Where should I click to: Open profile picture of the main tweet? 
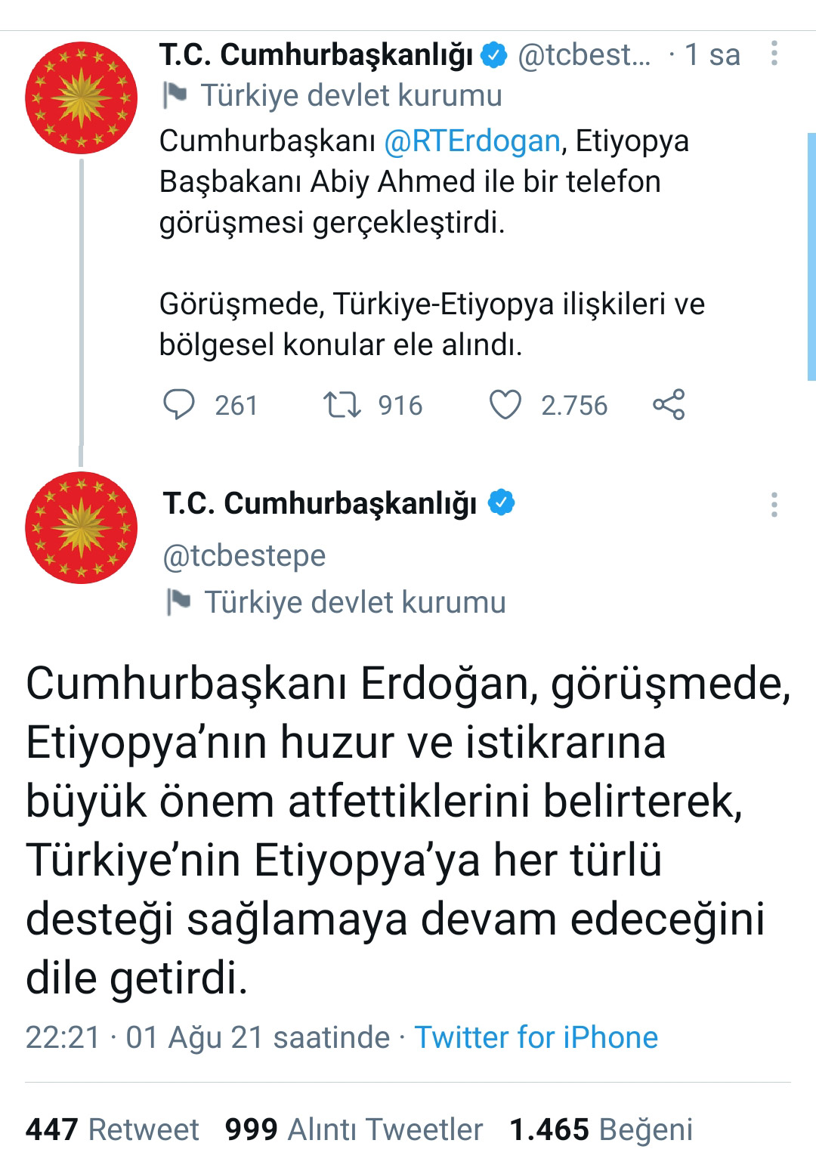click(x=82, y=527)
